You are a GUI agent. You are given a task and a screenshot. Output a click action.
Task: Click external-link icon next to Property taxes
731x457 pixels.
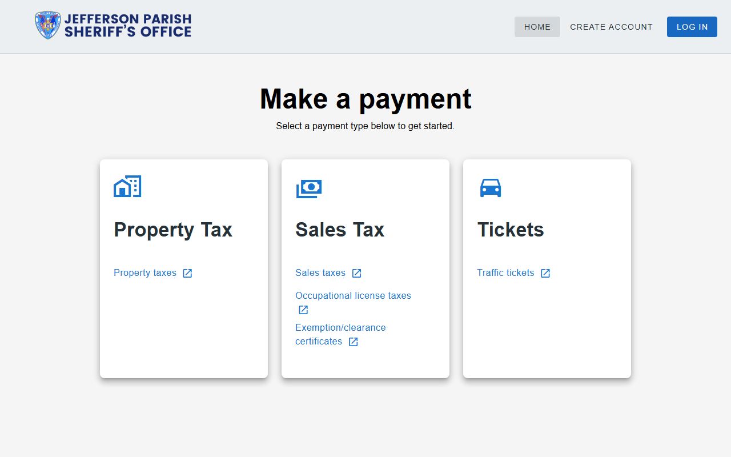coord(187,273)
